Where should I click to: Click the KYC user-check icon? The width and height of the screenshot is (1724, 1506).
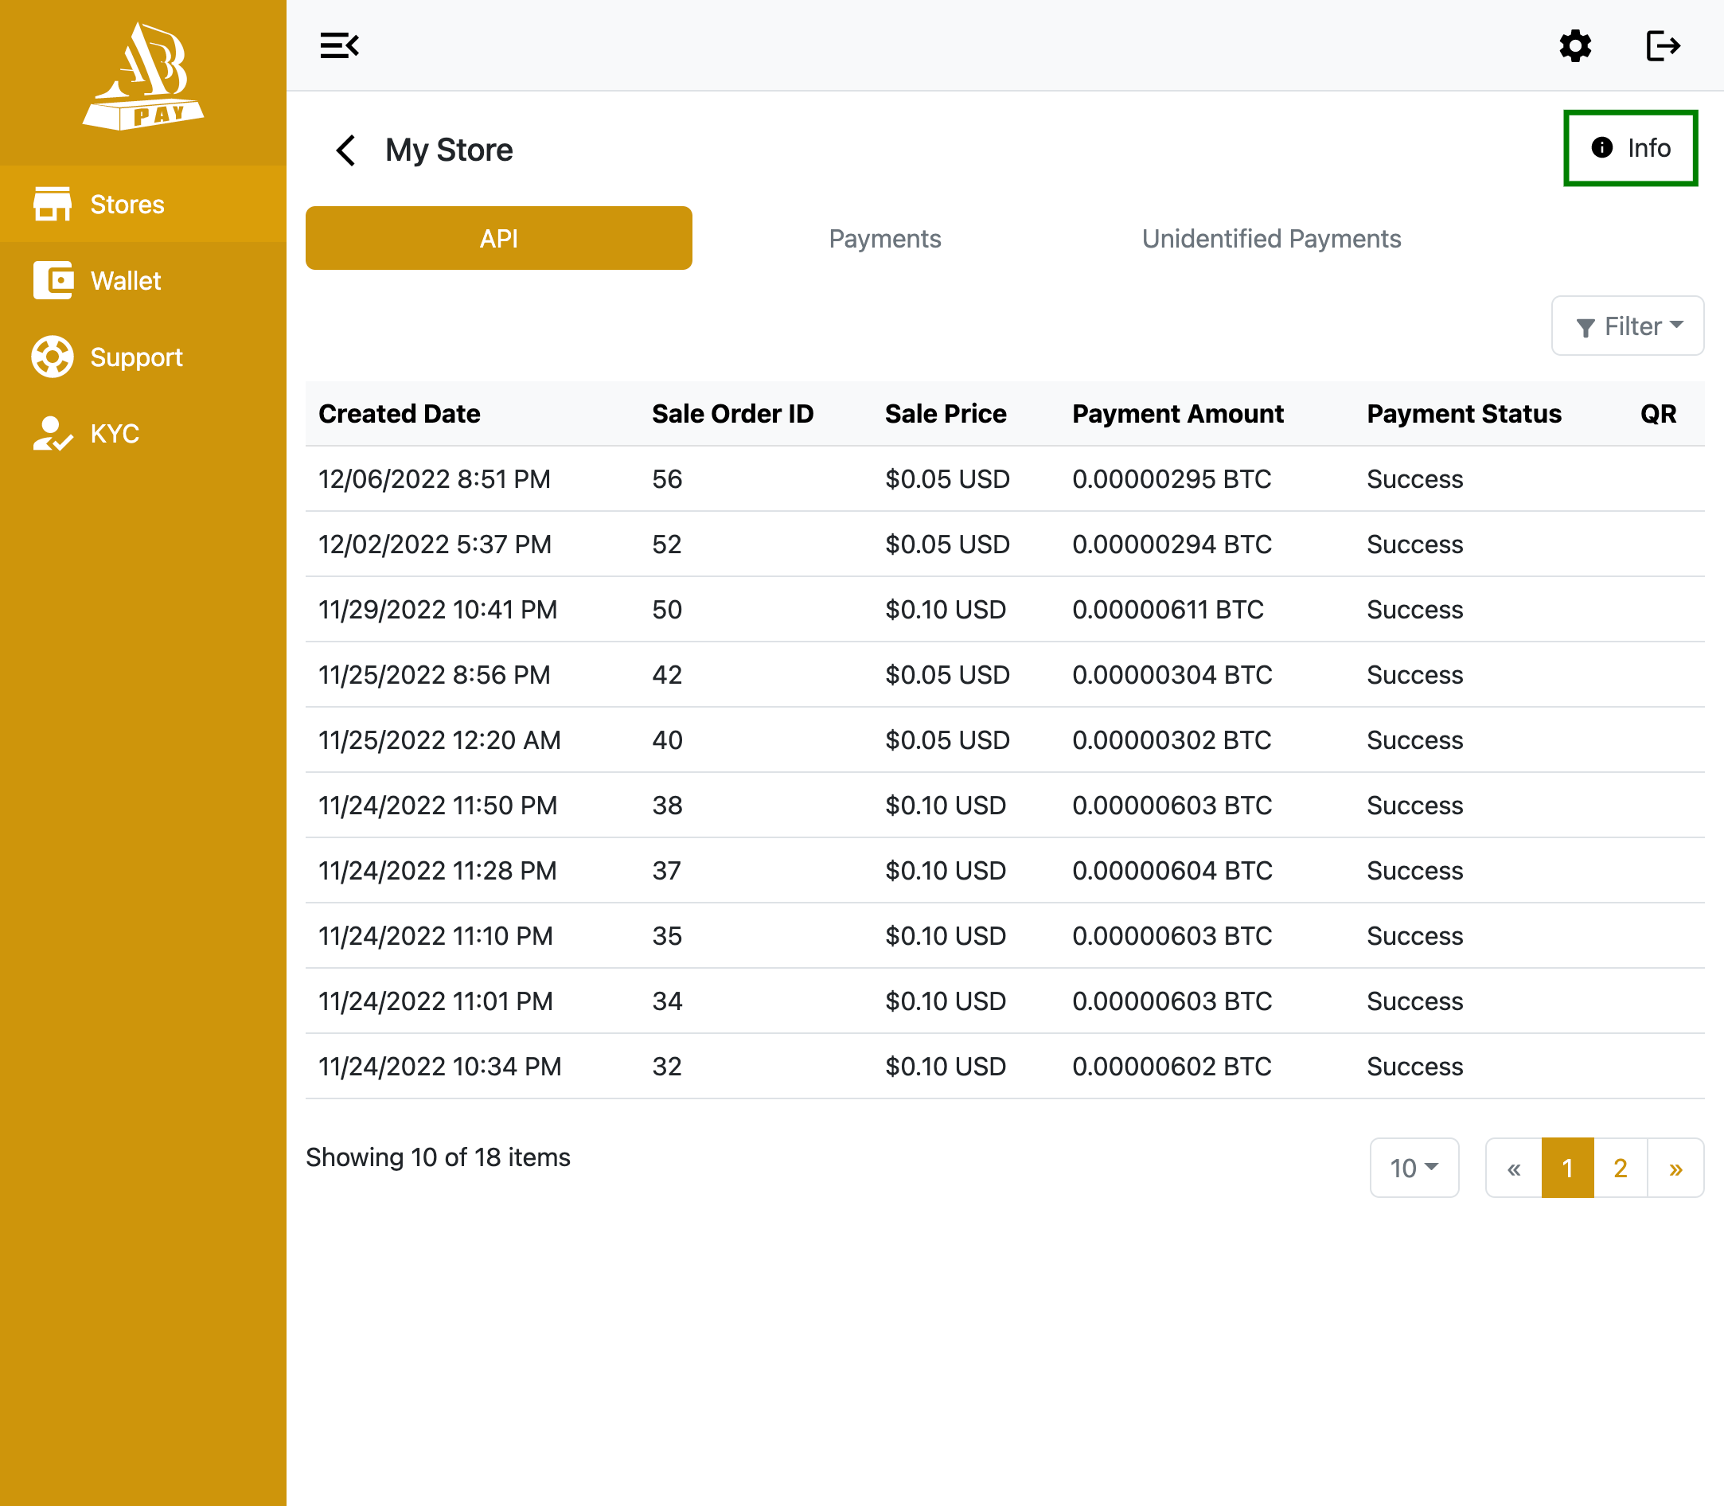(x=52, y=434)
